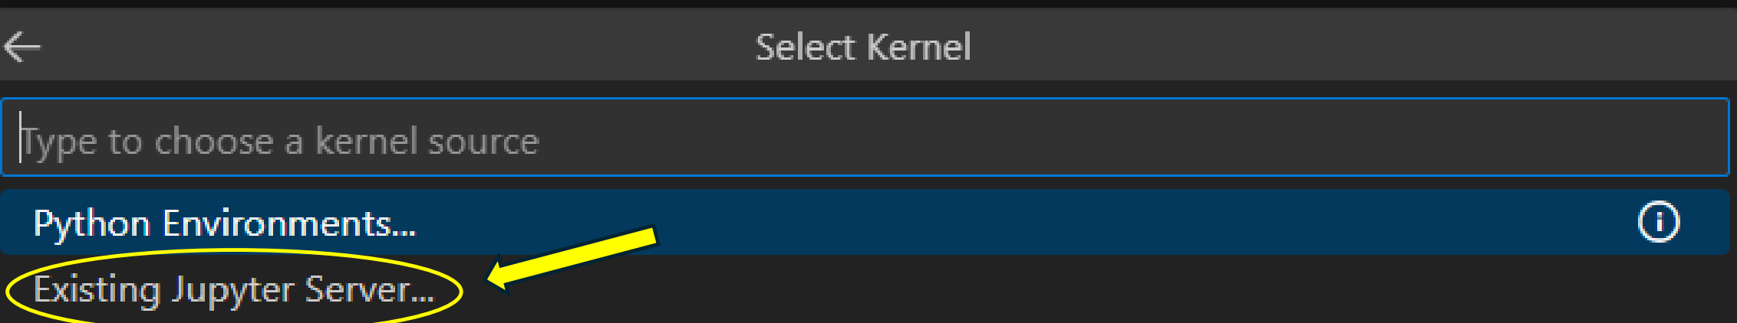Click blank area right of Jupyter Server row

[x=1151, y=290]
